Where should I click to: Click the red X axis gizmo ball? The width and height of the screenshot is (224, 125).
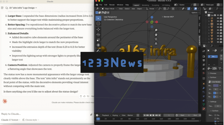click(x=157, y=22)
